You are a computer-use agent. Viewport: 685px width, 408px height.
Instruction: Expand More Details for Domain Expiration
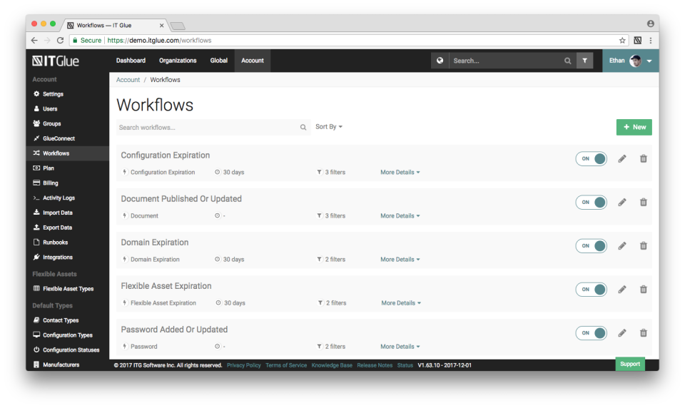pyautogui.click(x=400, y=260)
